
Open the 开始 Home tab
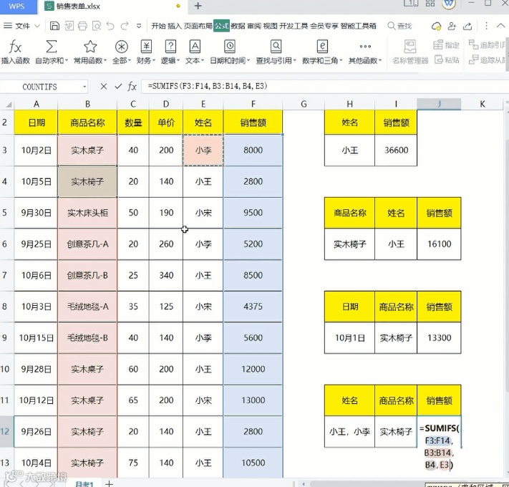tap(158, 26)
